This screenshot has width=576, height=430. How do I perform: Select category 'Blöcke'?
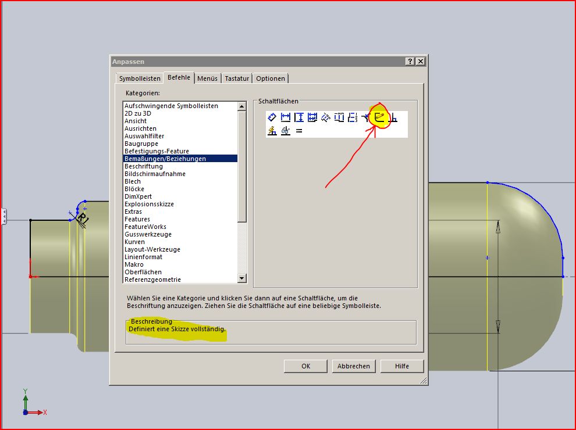point(180,189)
